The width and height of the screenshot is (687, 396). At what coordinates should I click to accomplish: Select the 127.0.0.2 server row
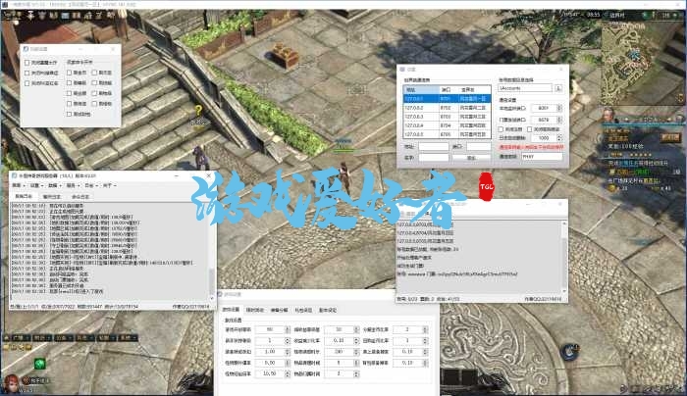tap(447, 108)
